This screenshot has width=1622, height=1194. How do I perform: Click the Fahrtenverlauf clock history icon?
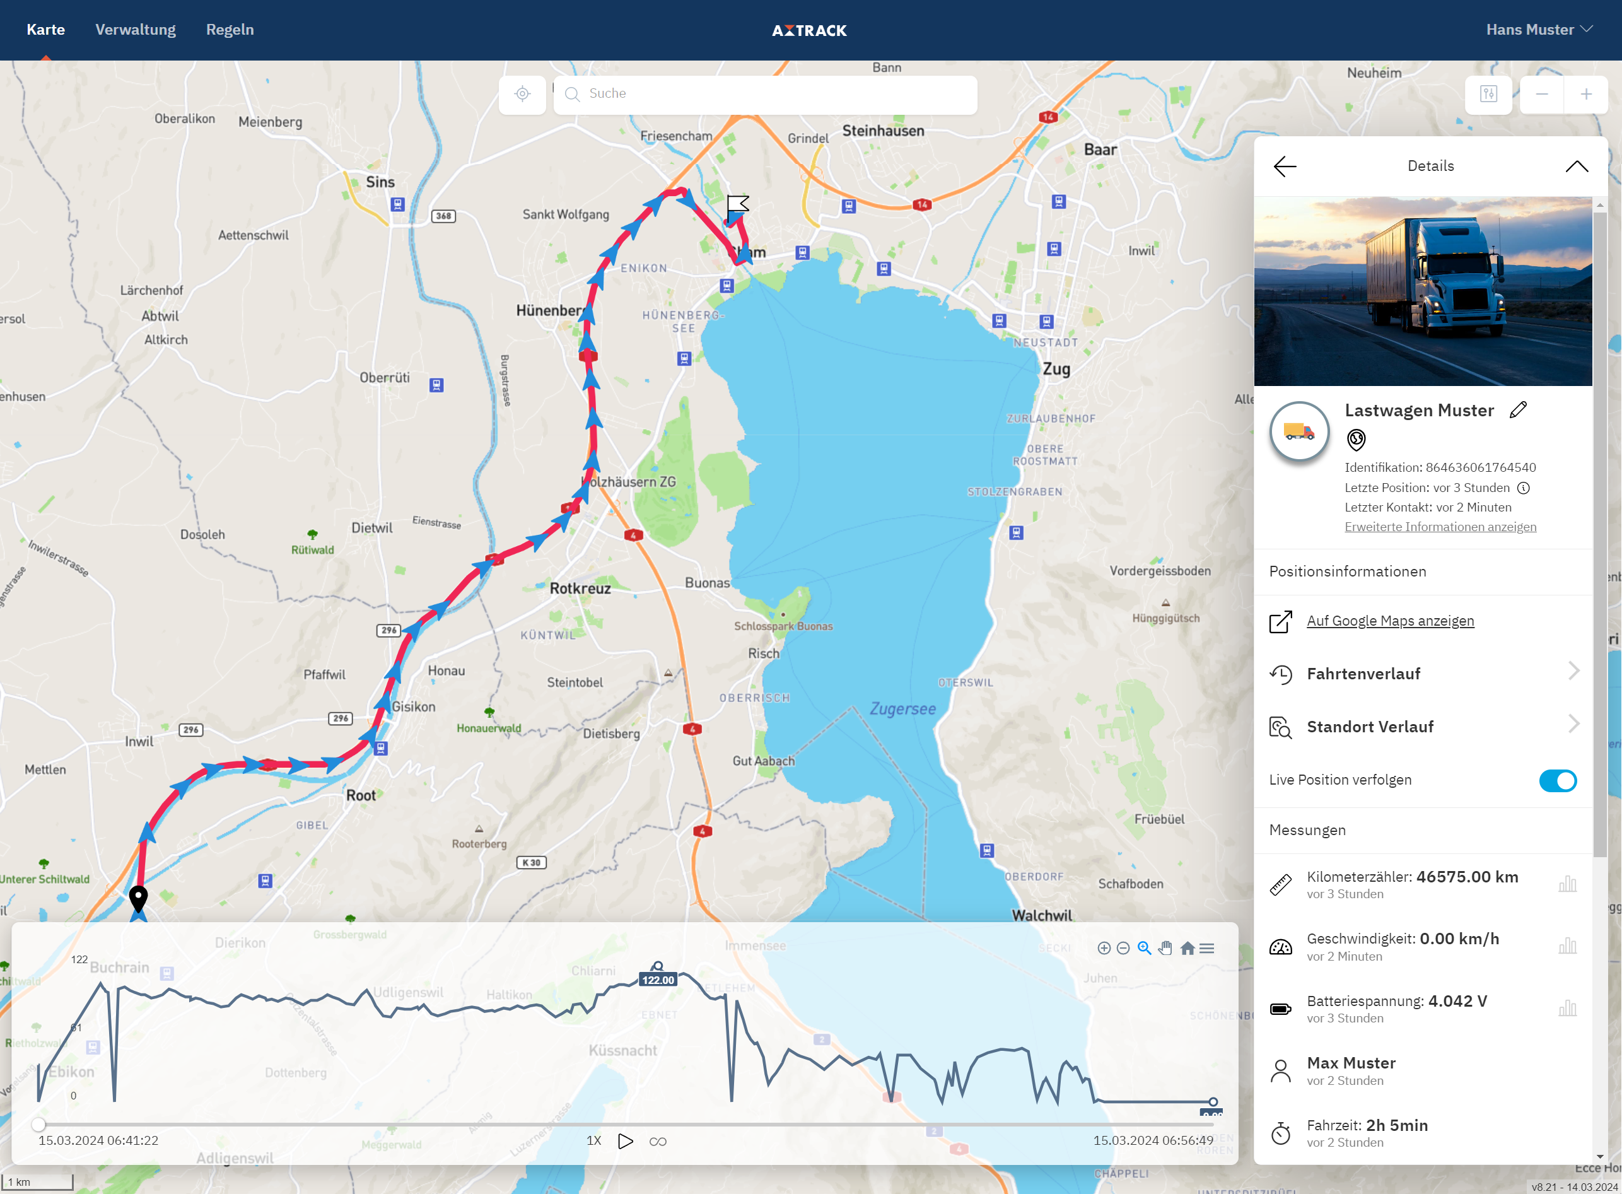point(1280,674)
